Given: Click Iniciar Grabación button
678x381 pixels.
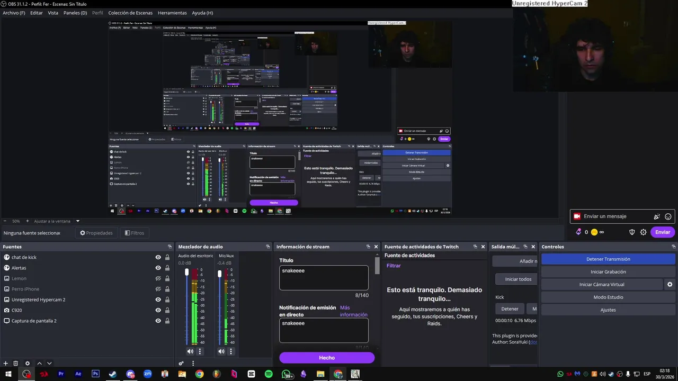Looking at the screenshot, I should click(608, 272).
